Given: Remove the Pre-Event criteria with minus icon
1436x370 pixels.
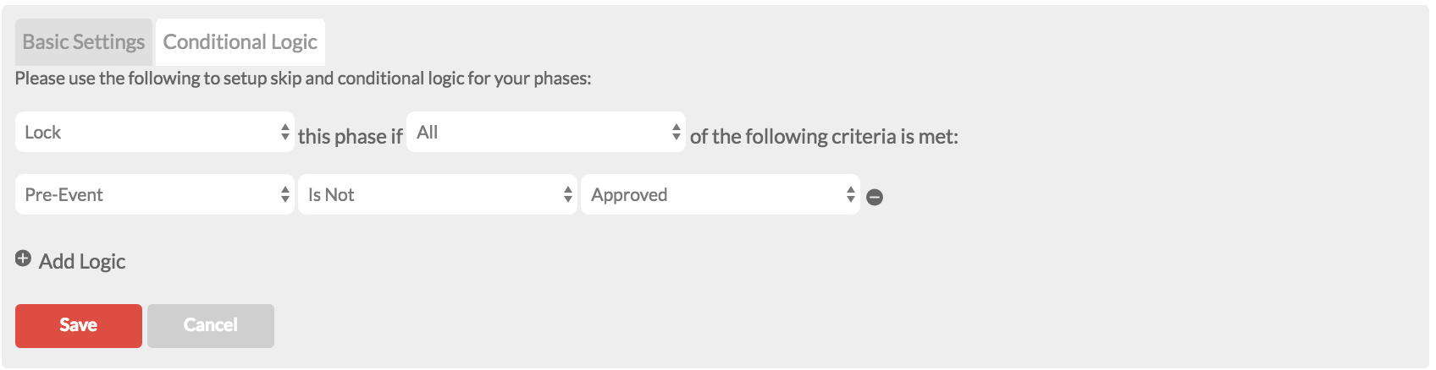Looking at the screenshot, I should point(875,197).
